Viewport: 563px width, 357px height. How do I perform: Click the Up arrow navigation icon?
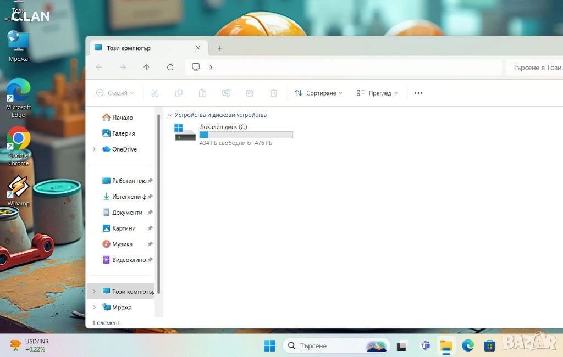click(146, 67)
